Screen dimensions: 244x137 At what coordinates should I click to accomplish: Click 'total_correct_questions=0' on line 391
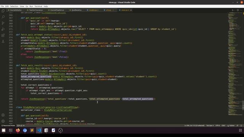point(36,85)
